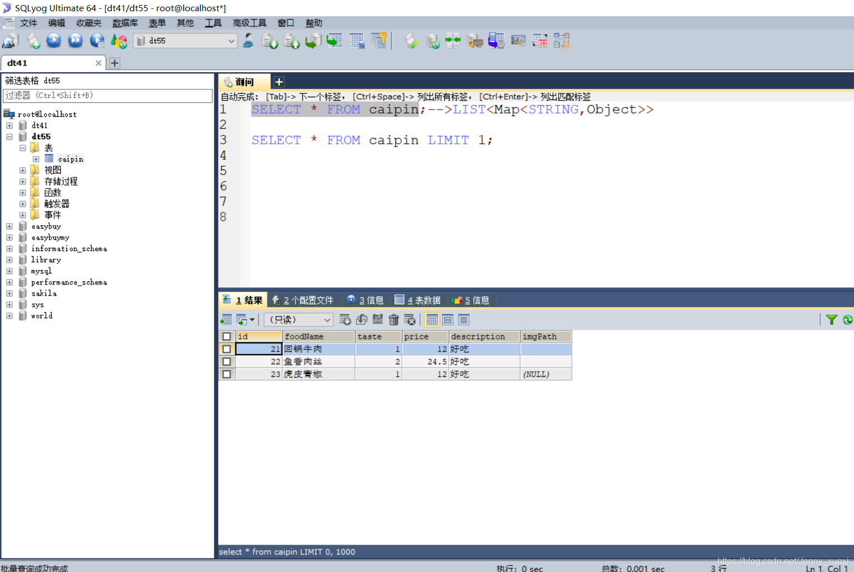854x572 pixels.
Task: Click the insert new row icon
Action: (x=345, y=319)
